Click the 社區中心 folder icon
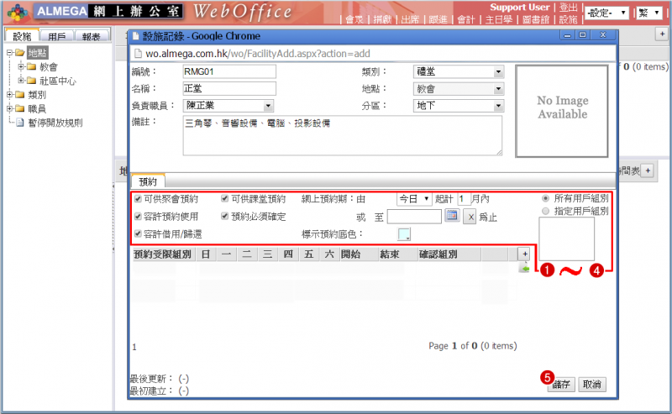672x414 pixels. [x=31, y=80]
